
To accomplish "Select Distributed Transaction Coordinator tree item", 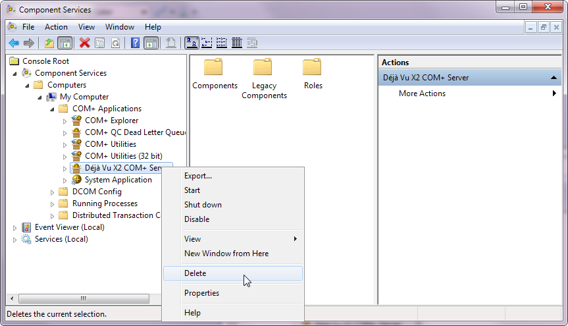I will pyautogui.click(x=116, y=215).
